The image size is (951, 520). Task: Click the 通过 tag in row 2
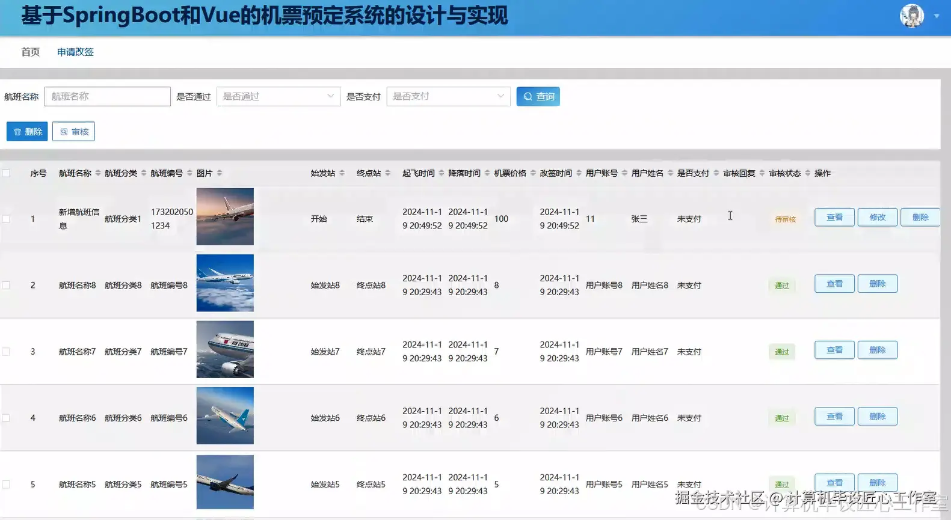click(782, 286)
